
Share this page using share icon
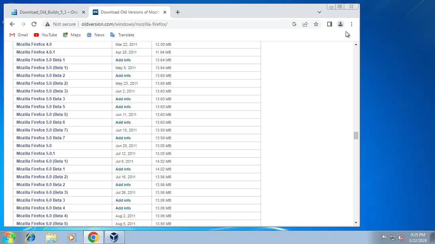[305, 24]
